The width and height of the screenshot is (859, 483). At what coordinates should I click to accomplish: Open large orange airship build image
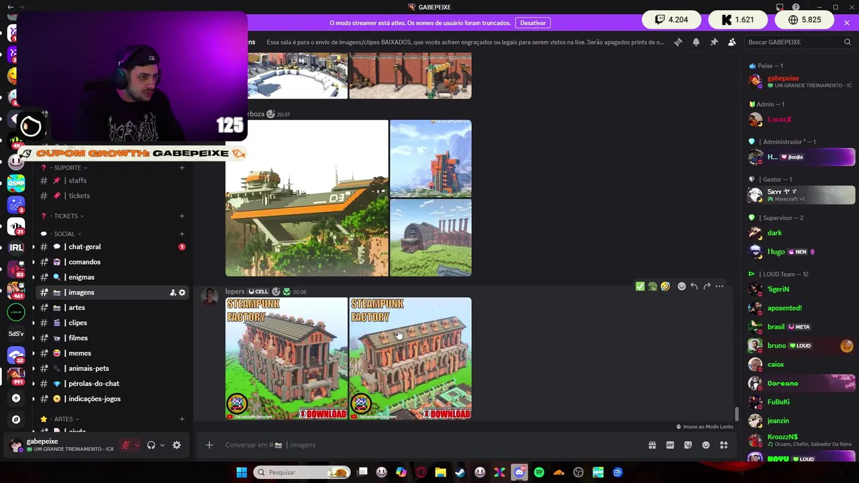coord(307,199)
